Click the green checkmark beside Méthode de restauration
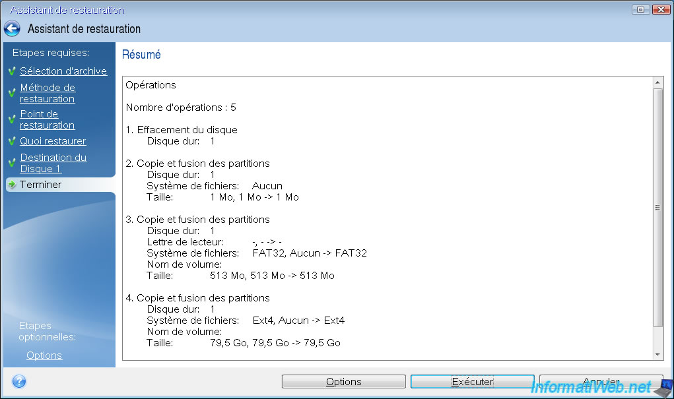The image size is (674, 399). [x=12, y=93]
